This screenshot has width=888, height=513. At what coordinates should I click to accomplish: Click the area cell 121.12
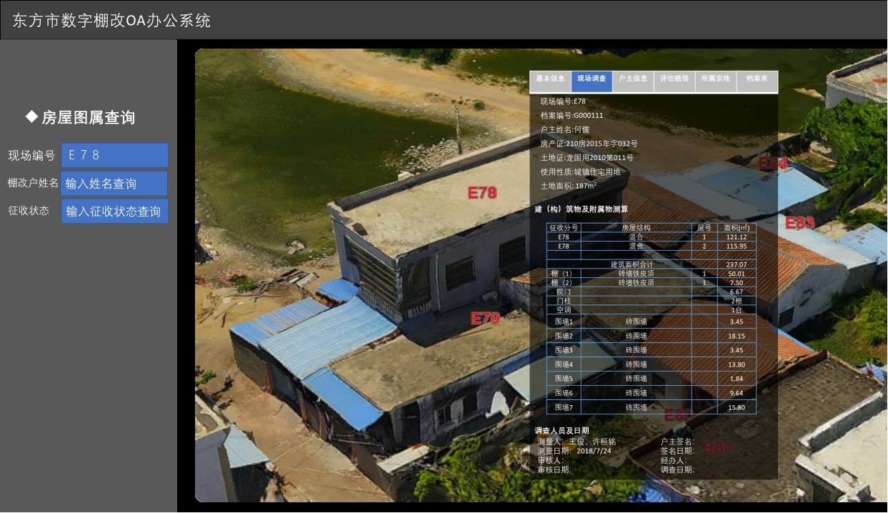737,237
